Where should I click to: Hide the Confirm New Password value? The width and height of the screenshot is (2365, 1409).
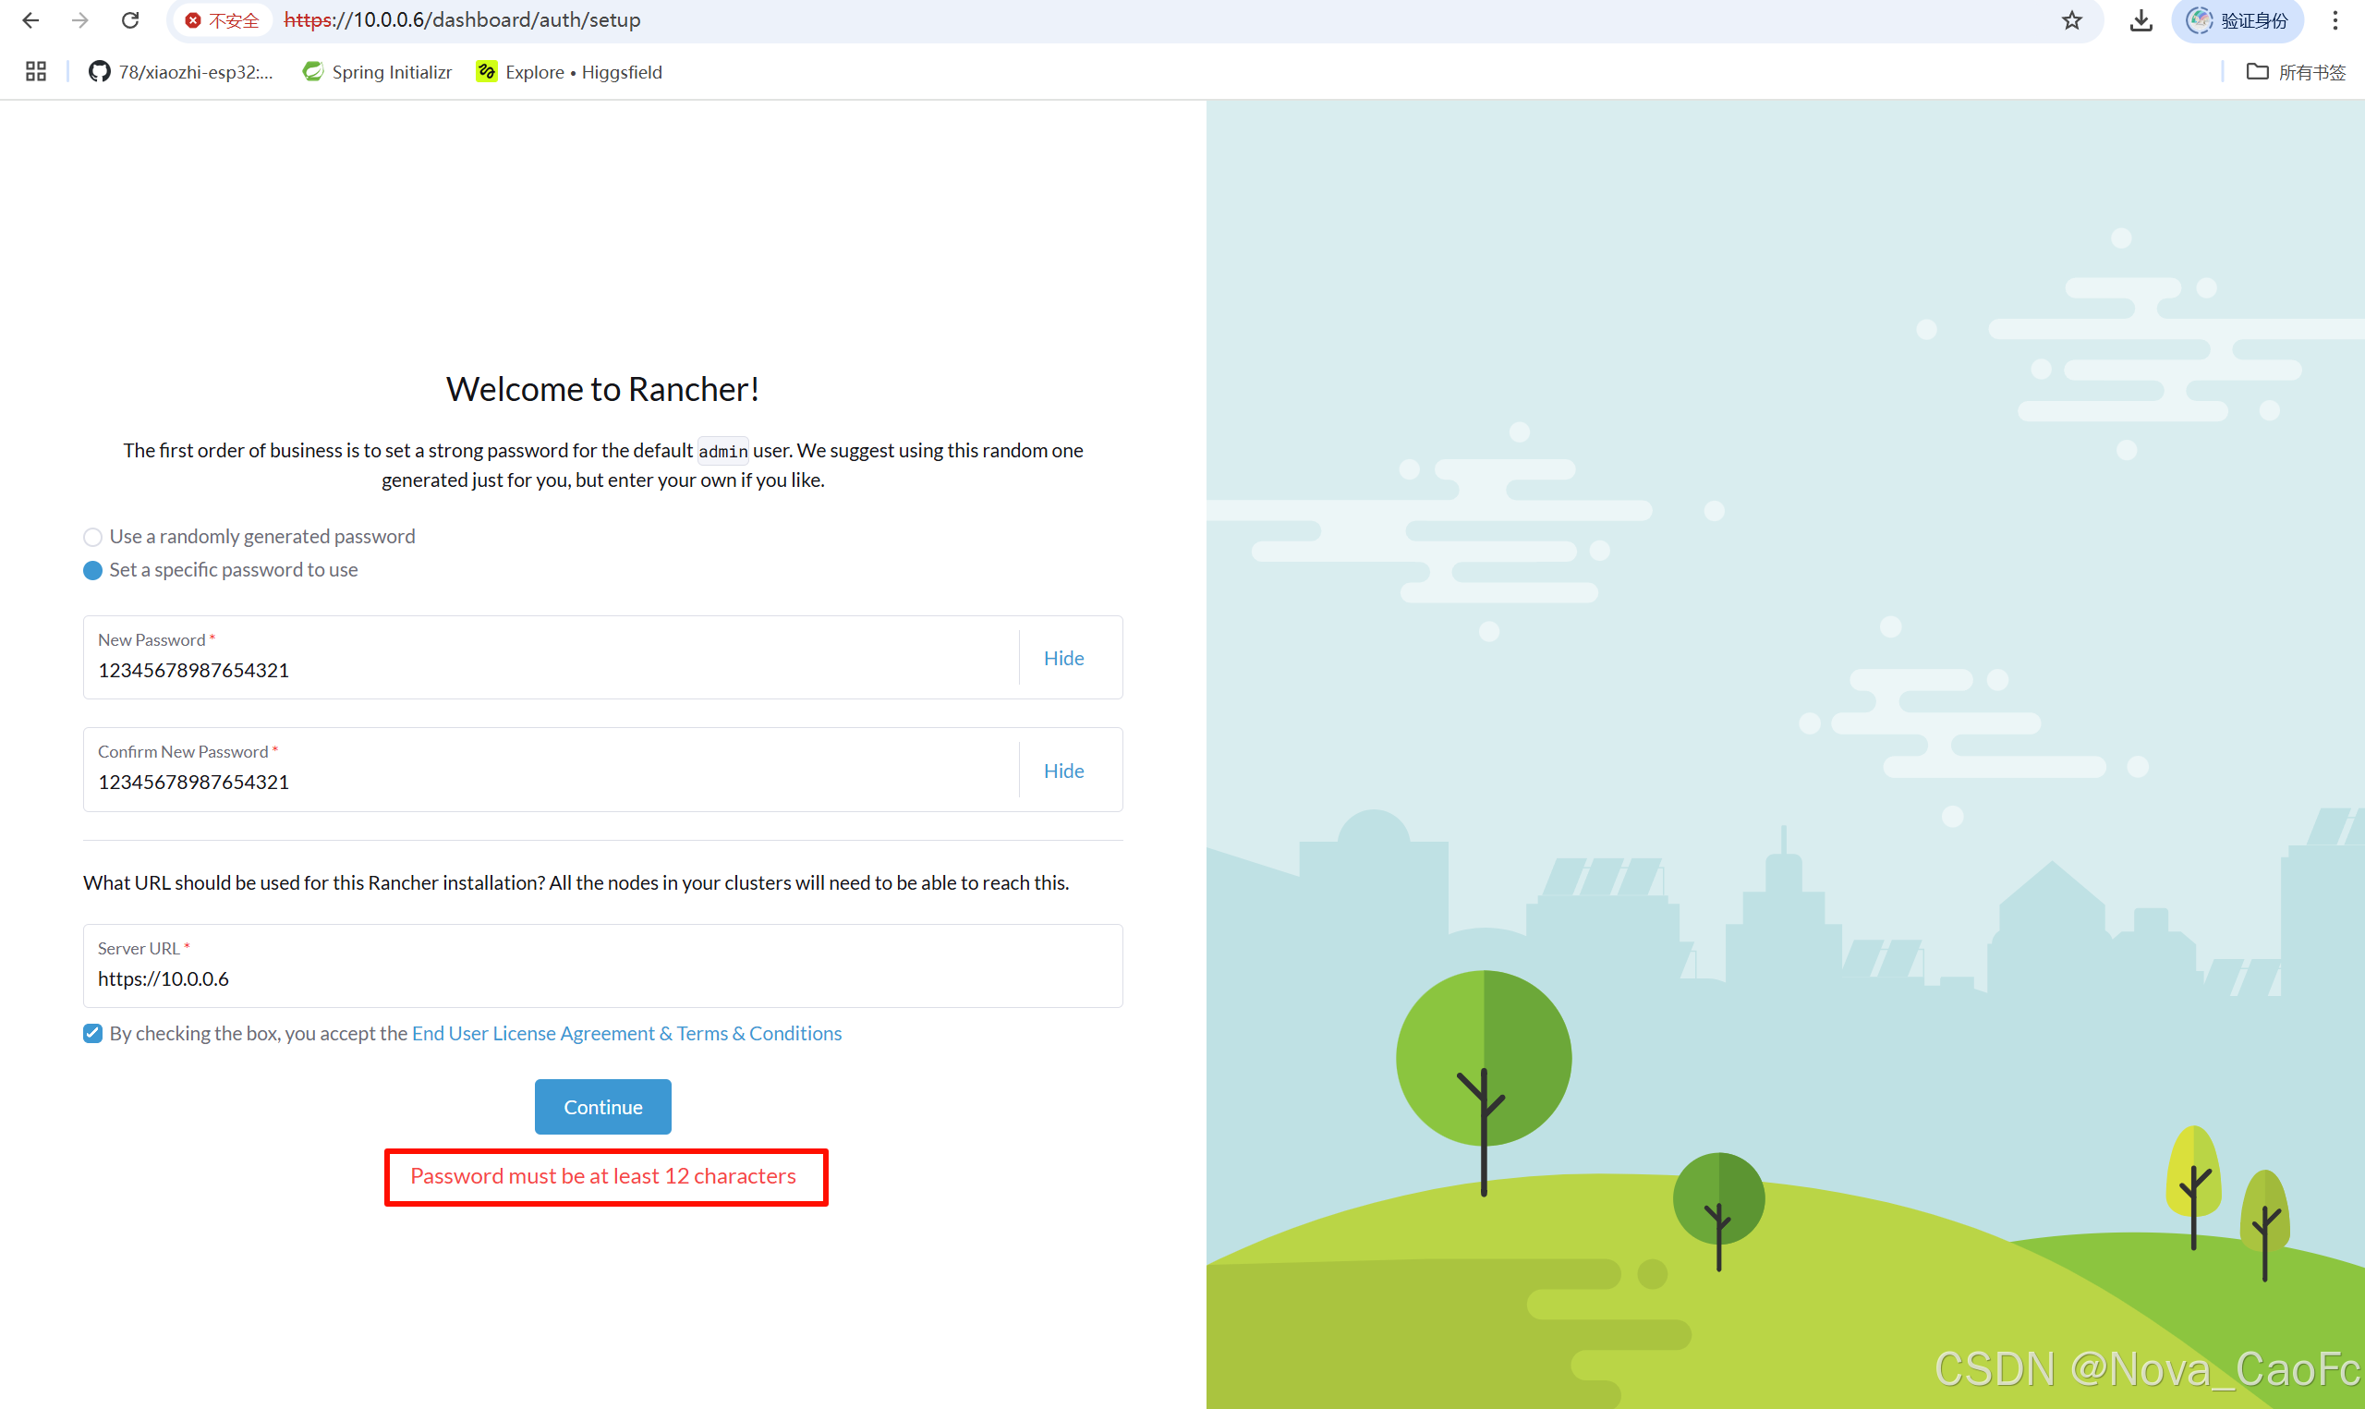1064,770
